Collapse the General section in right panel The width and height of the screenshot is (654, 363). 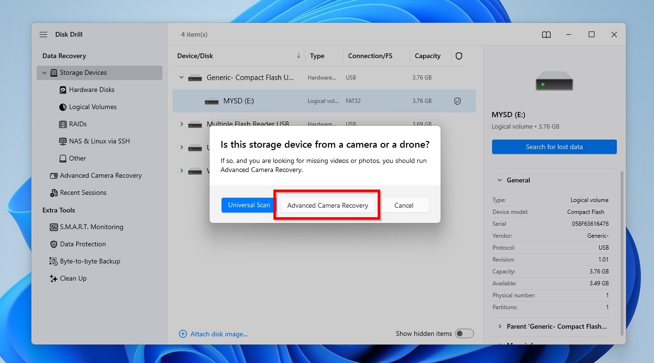coord(499,180)
